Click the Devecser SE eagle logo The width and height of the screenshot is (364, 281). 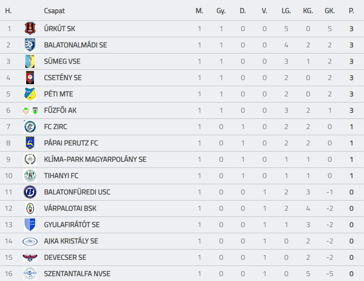pos(30,257)
